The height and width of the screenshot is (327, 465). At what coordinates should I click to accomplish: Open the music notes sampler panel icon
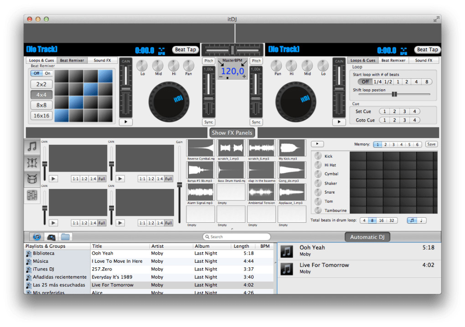(32, 146)
